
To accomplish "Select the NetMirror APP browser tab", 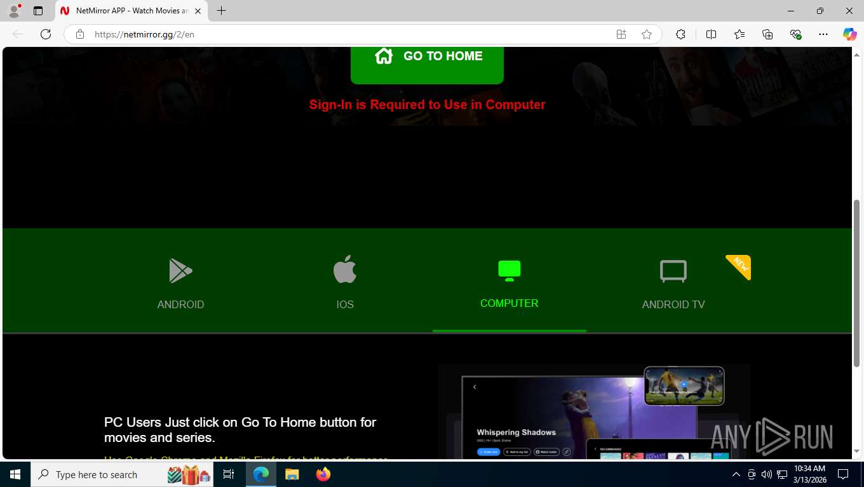I will [x=132, y=11].
